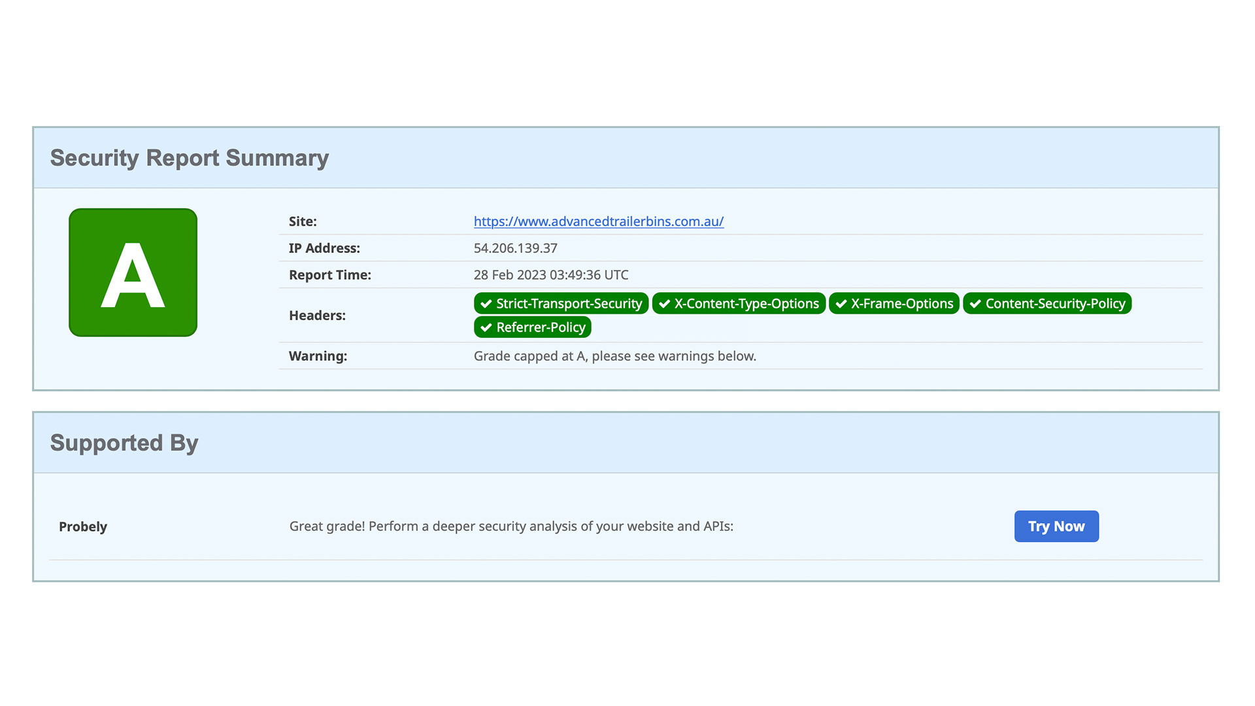Expand the Supported By section
This screenshot has width=1255, height=706.
point(124,443)
